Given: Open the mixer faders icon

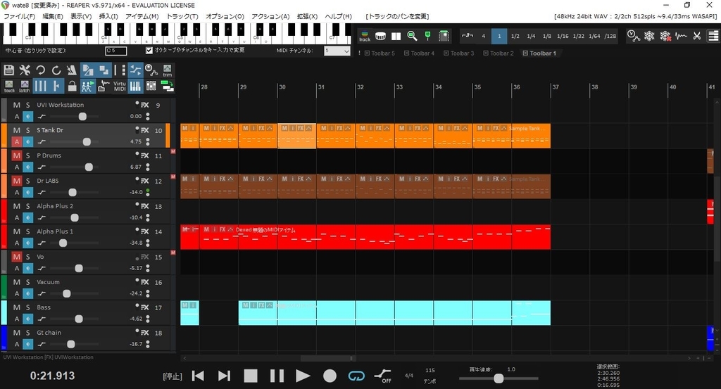Looking at the screenshot, I should (151, 86).
